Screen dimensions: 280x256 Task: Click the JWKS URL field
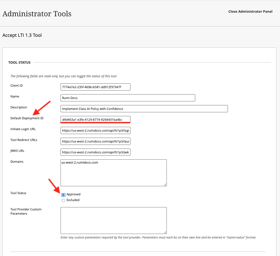click(95, 152)
